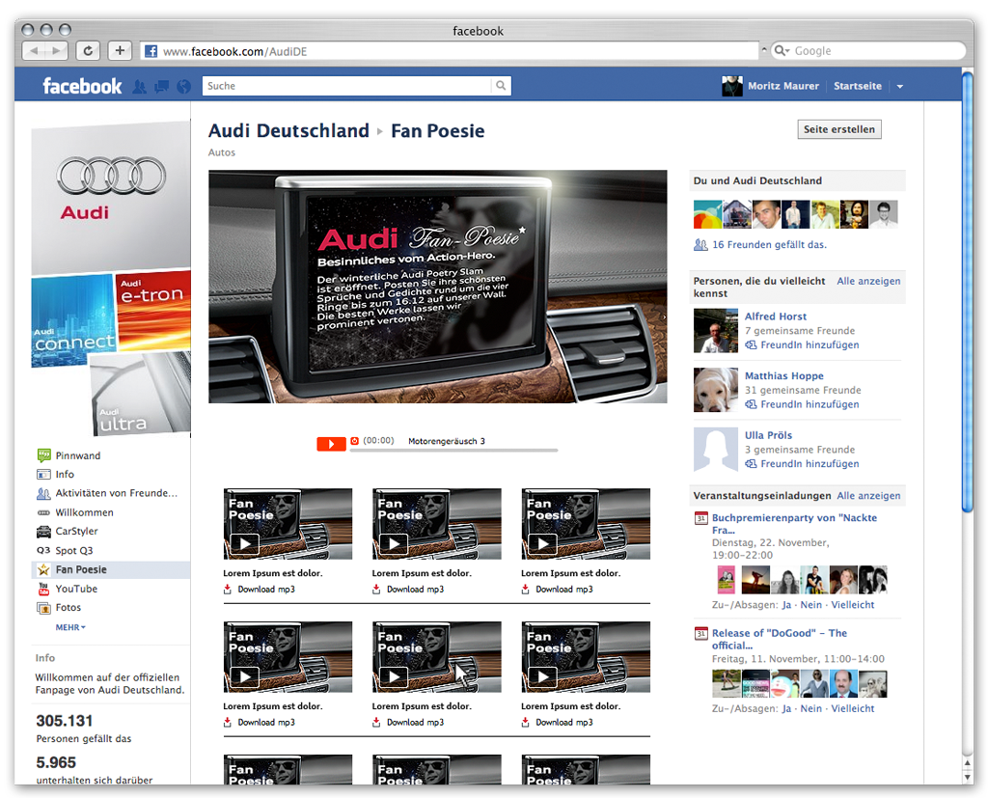Click the Seite erstellen button

(839, 129)
